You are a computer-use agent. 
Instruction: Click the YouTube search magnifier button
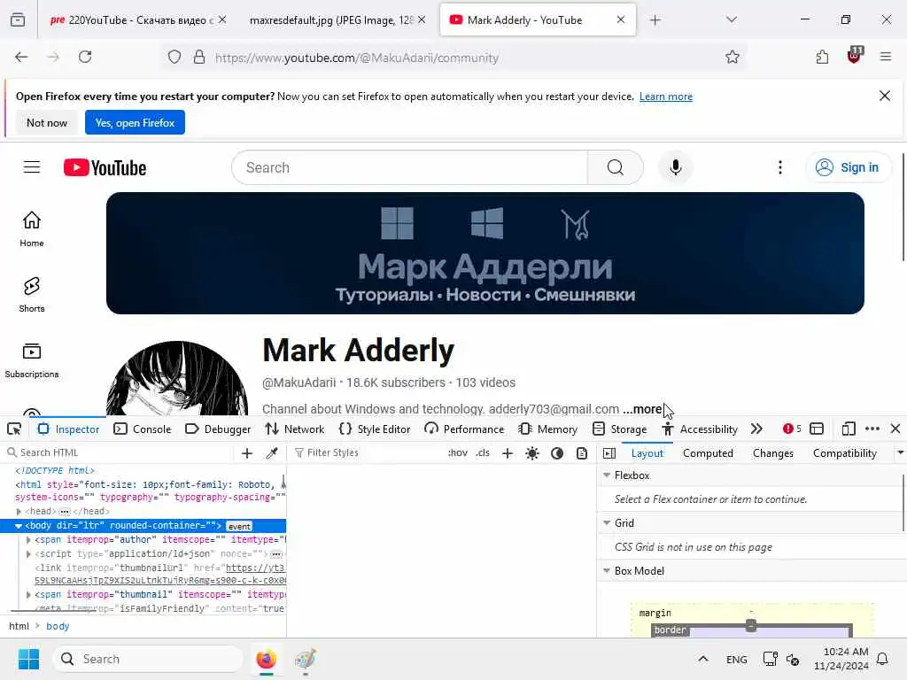616,167
